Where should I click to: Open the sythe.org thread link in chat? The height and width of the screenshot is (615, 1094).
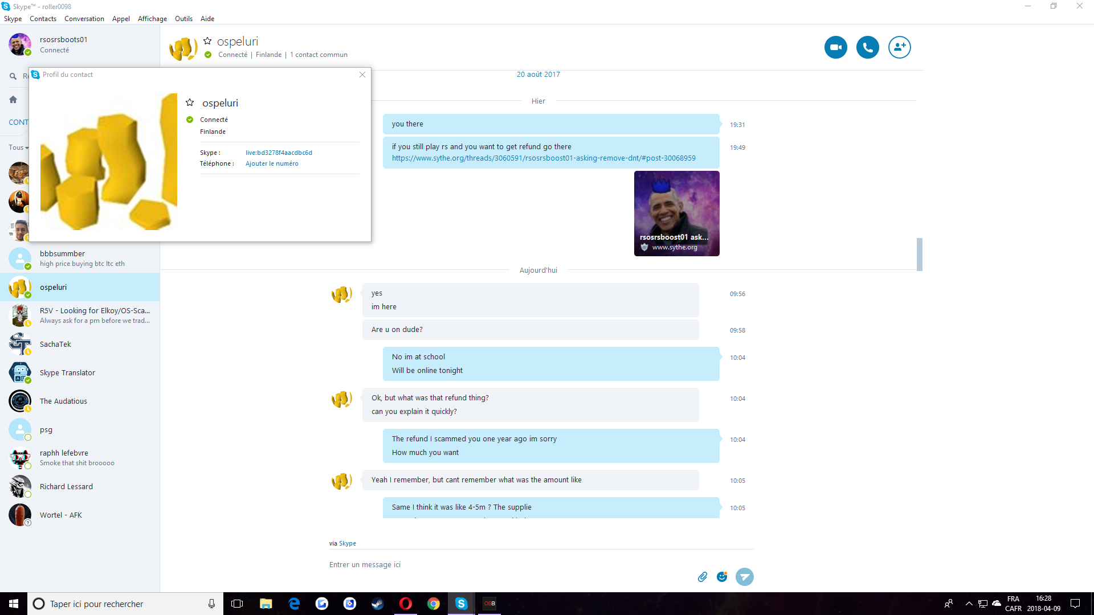(x=543, y=158)
